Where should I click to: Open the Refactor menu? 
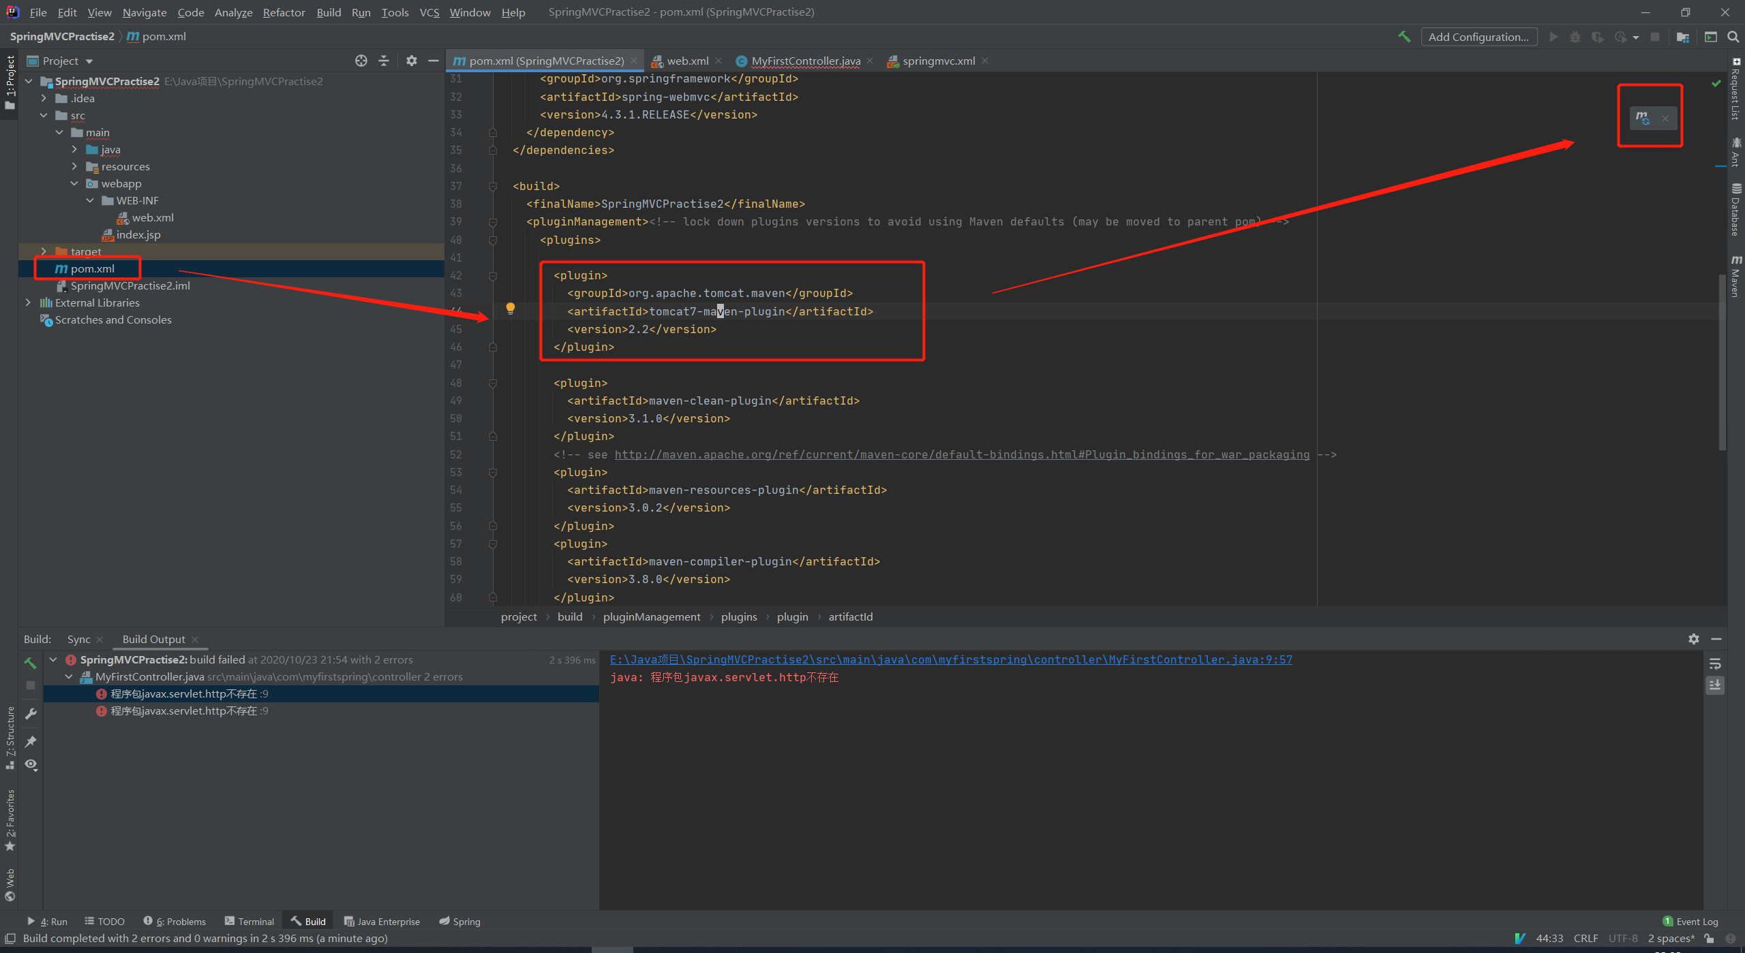pyautogui.click(x=284, y=12)
